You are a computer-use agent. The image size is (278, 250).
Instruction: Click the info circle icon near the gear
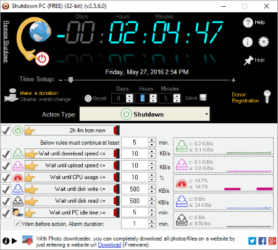click(247, 42)
